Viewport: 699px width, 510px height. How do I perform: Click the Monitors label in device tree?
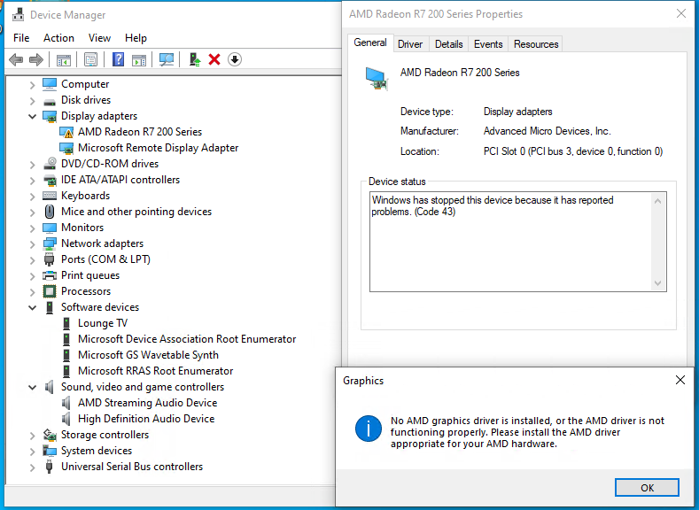click(82, 228)
